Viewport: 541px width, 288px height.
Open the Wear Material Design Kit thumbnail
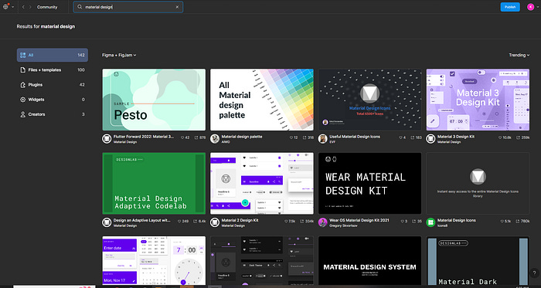[370, 183]
